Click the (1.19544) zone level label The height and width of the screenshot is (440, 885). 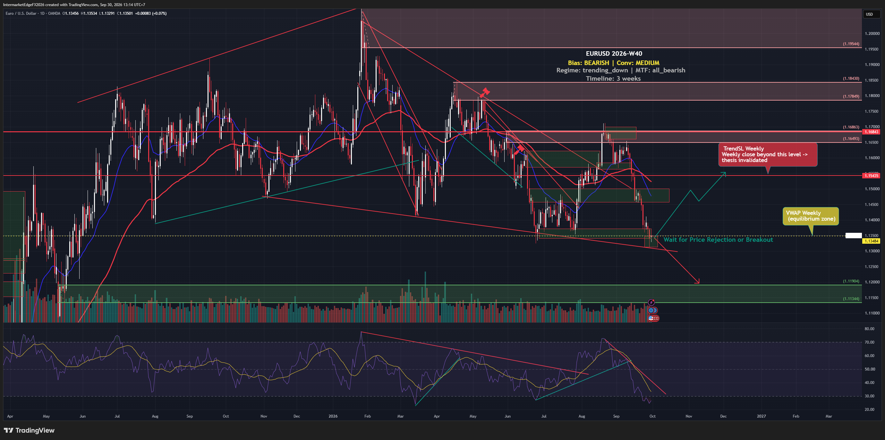click(x=851, y=44)
